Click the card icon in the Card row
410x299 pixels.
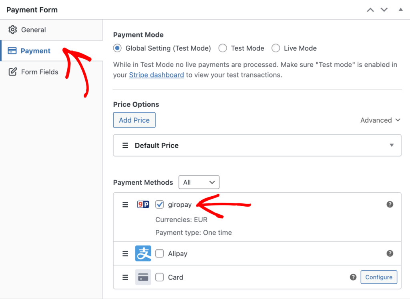143,277
